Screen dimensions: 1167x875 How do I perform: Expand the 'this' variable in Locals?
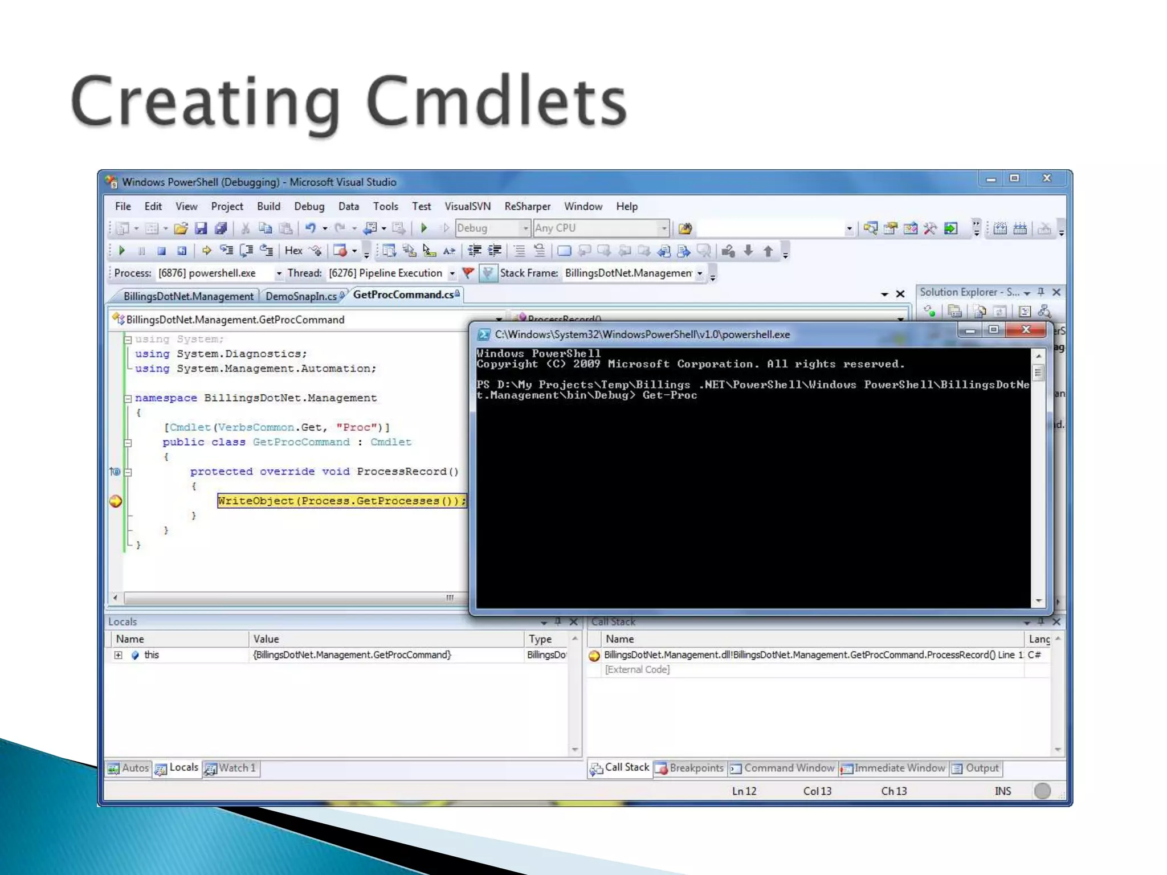tap(118, 655)
